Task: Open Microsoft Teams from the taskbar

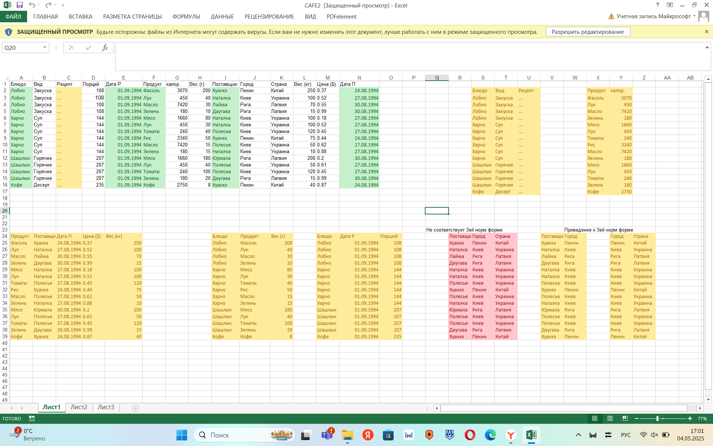Action: tap(327, 435)
